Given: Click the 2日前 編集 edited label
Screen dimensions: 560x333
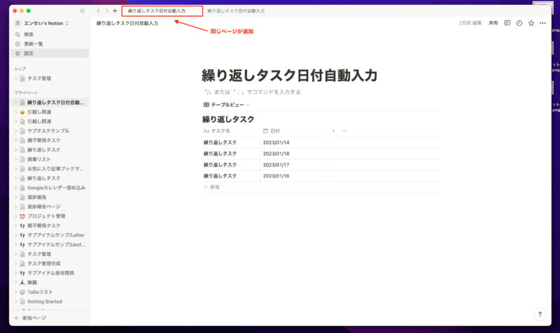Looking at the screenshot, I should [x=470, y=23].
